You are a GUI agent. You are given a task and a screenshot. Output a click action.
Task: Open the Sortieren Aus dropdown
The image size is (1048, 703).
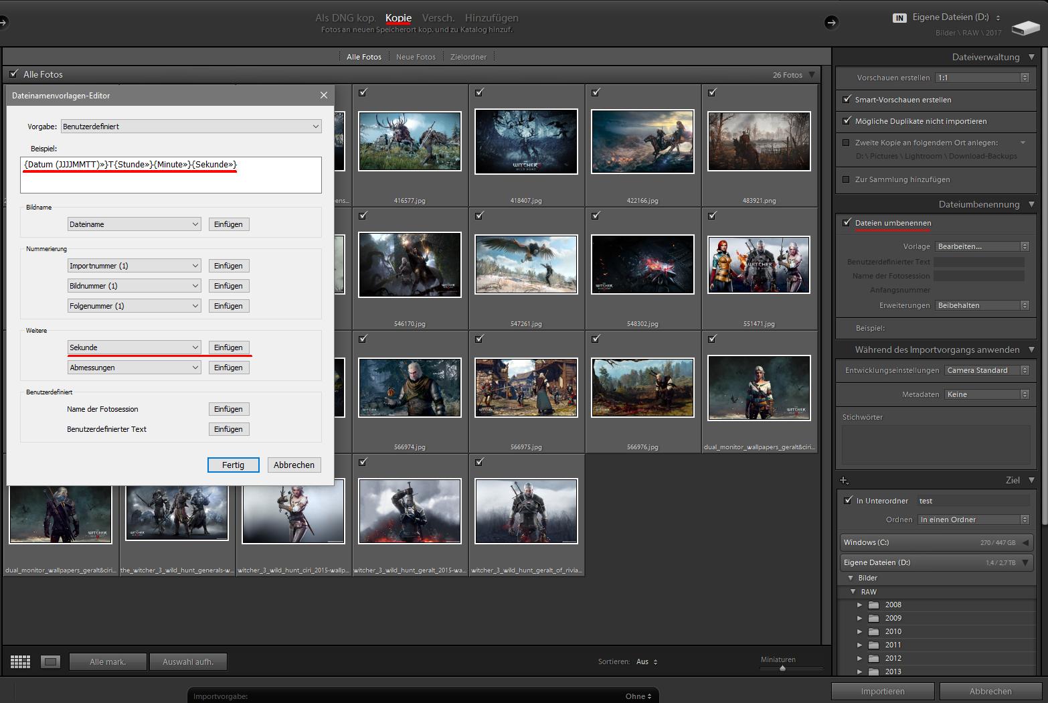click(646, 661)
